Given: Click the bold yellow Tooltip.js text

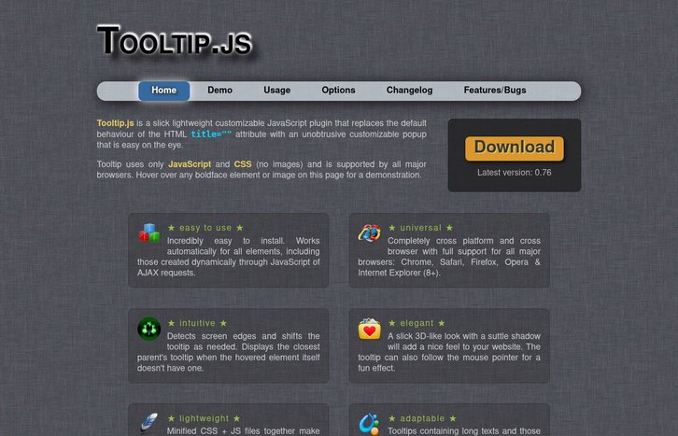Looking at the screenshot, I should coord(116,123).
